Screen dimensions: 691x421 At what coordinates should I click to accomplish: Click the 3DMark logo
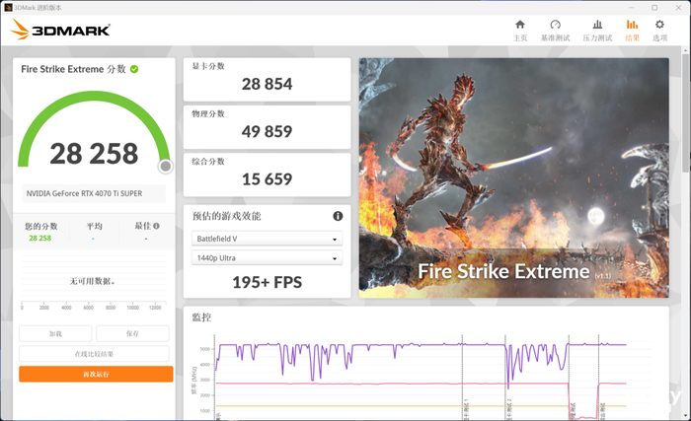tap(60, 30)
